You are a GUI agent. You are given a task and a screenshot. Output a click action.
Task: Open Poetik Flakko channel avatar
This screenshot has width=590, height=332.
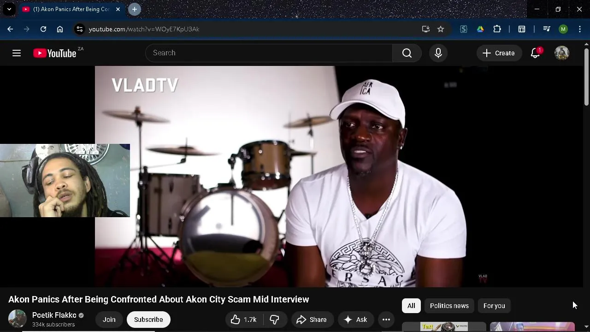[18, 319]
